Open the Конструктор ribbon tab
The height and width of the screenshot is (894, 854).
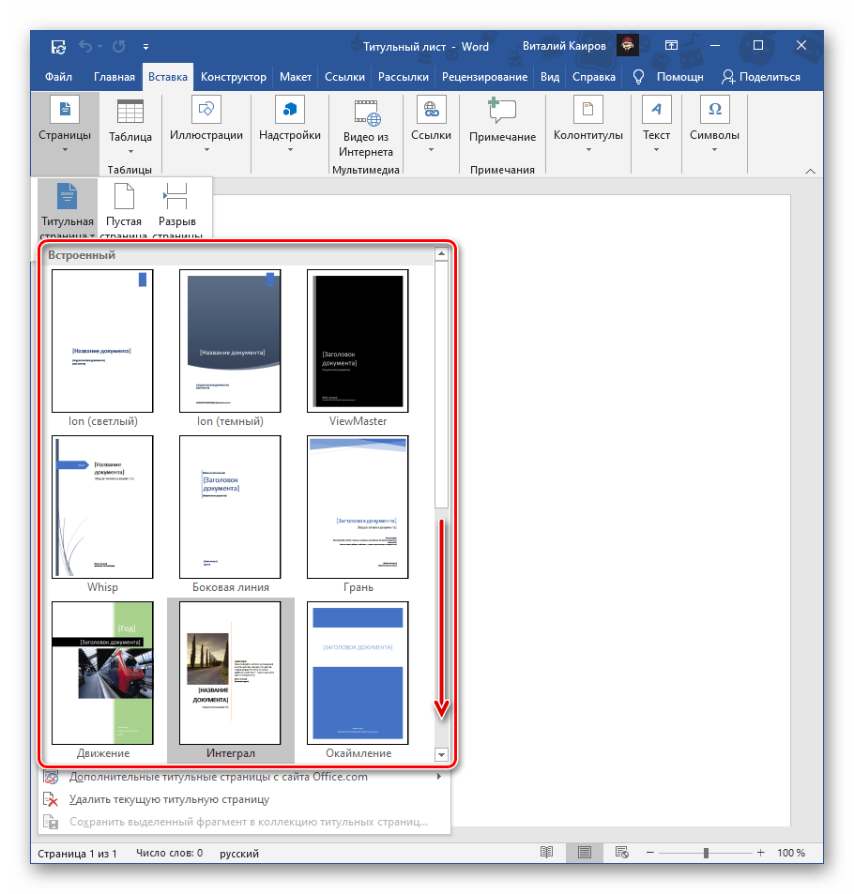pos(234,77)
